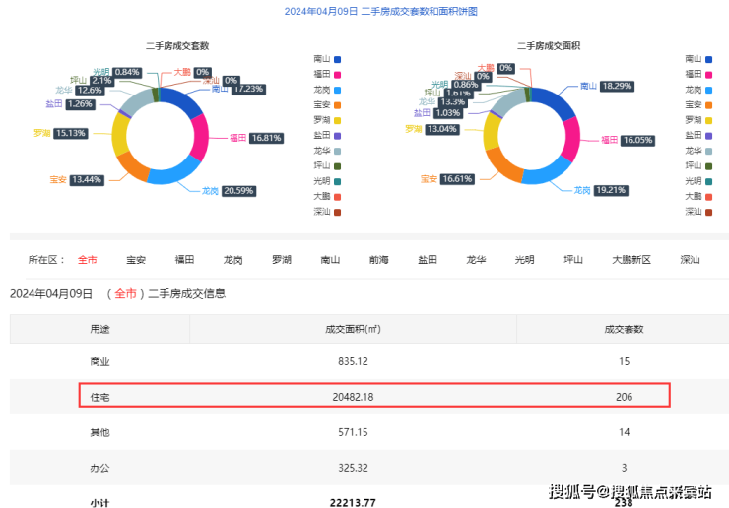Switch to 前海 district tab
This screenshot has width=729, height=508.
[x=379, y=260]
